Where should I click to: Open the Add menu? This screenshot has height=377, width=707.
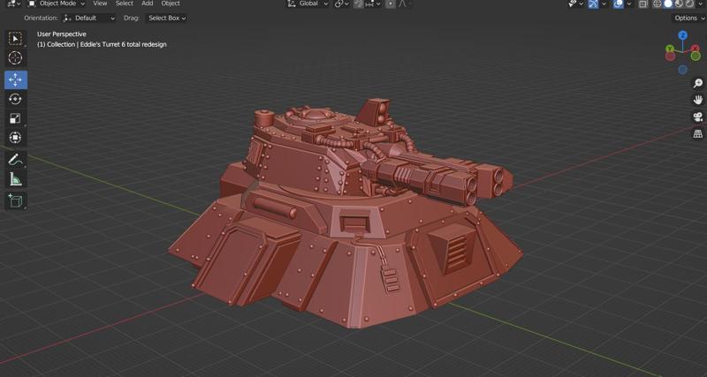(148, 4)
